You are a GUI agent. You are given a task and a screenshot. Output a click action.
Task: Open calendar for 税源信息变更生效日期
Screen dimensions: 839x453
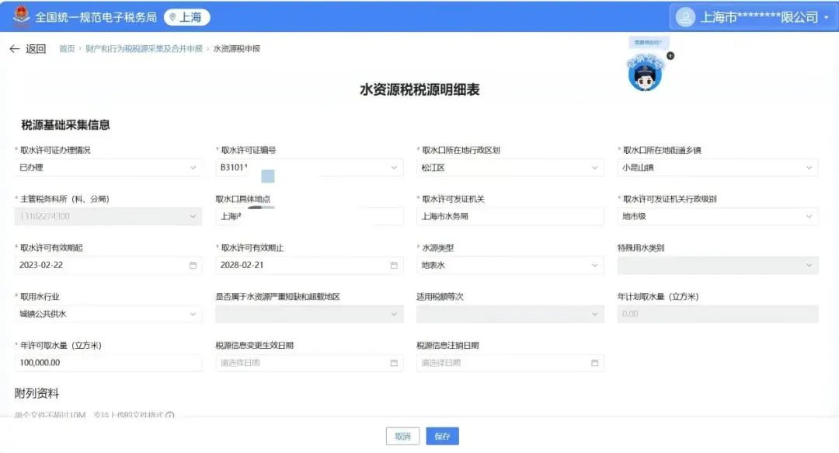click(x=394, y=362)
